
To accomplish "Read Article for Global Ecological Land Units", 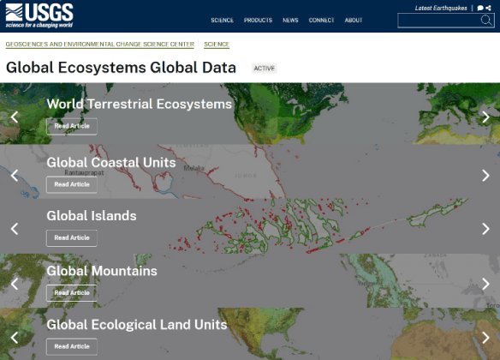I will [x=72, y=346].
